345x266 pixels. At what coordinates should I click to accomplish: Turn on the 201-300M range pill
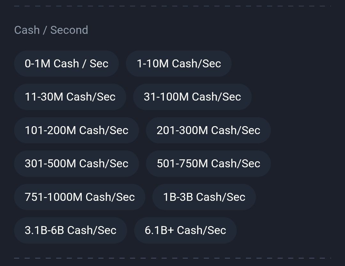(x=208, y=130)
